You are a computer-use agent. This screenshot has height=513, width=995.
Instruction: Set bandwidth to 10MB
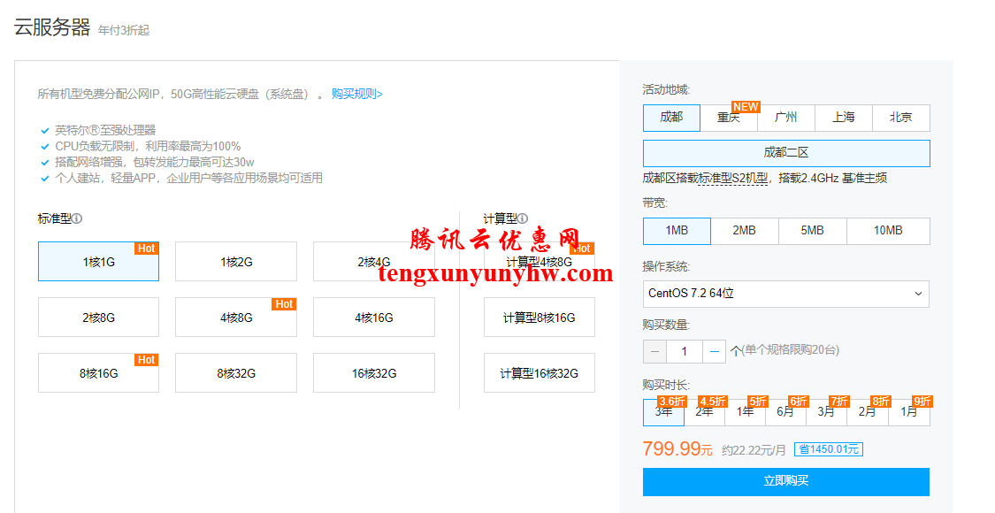[x=888, y=231]
